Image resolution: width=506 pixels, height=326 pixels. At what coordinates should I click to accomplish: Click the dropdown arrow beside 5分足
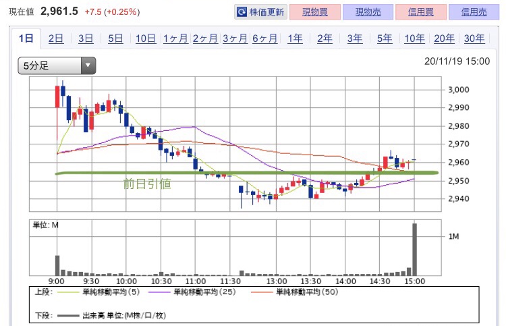(88, 65)
